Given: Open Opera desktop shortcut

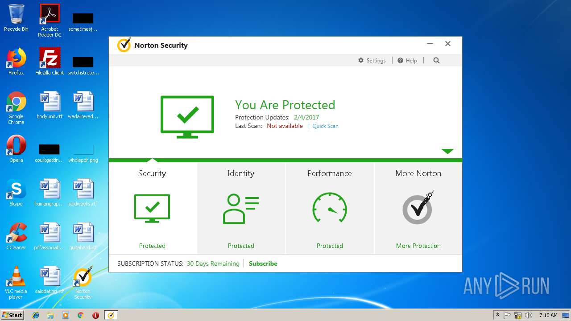Looking at the screenshot, I should tap(16, 149).
